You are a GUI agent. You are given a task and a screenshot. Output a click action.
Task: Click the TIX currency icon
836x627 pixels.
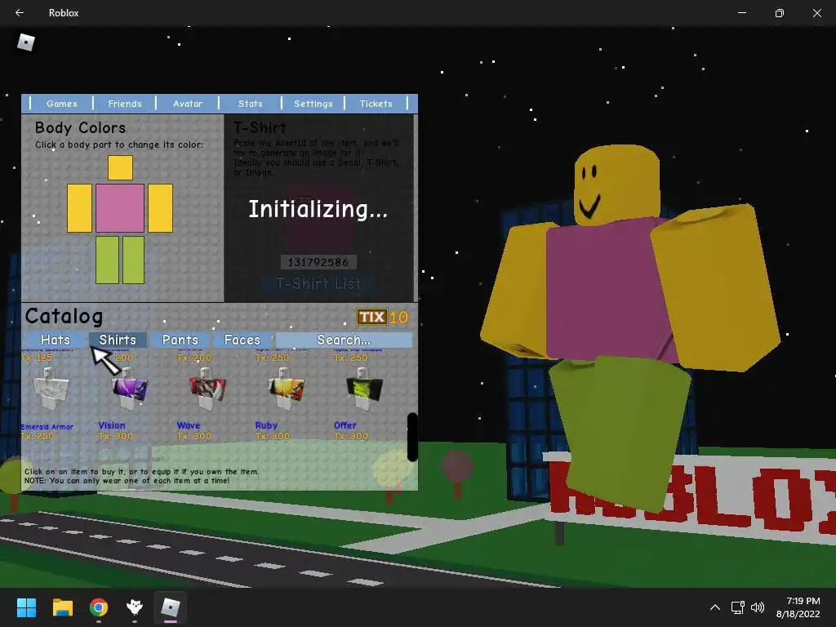(371, 317)
